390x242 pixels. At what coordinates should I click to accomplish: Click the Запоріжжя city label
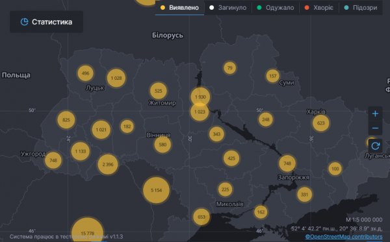[x=293, y=177]
